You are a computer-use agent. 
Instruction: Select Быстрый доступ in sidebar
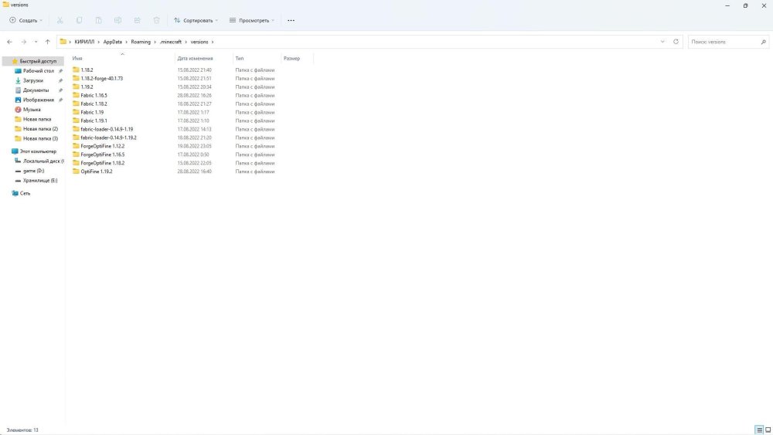pos(33,61)
